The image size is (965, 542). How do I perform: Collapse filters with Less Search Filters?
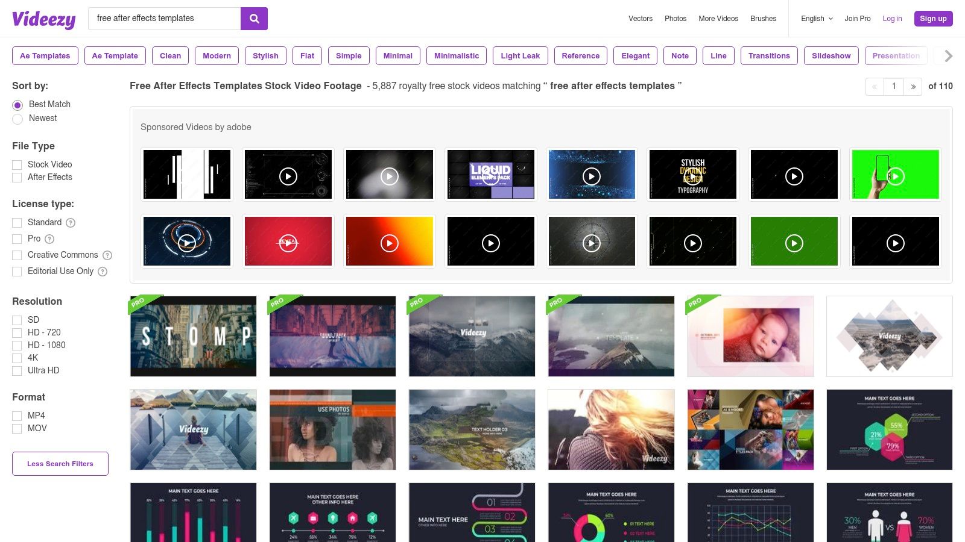[60, 464]
